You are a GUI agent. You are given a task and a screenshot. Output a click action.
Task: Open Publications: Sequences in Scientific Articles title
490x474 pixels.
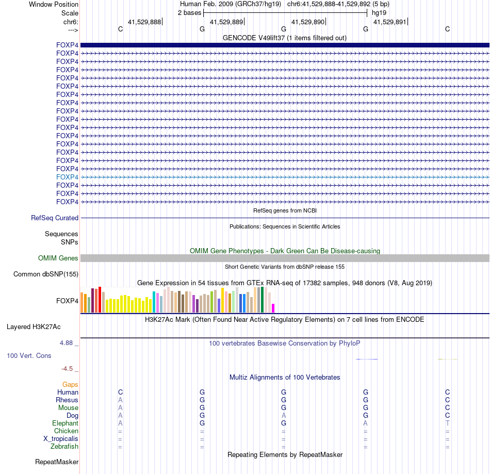285,226
